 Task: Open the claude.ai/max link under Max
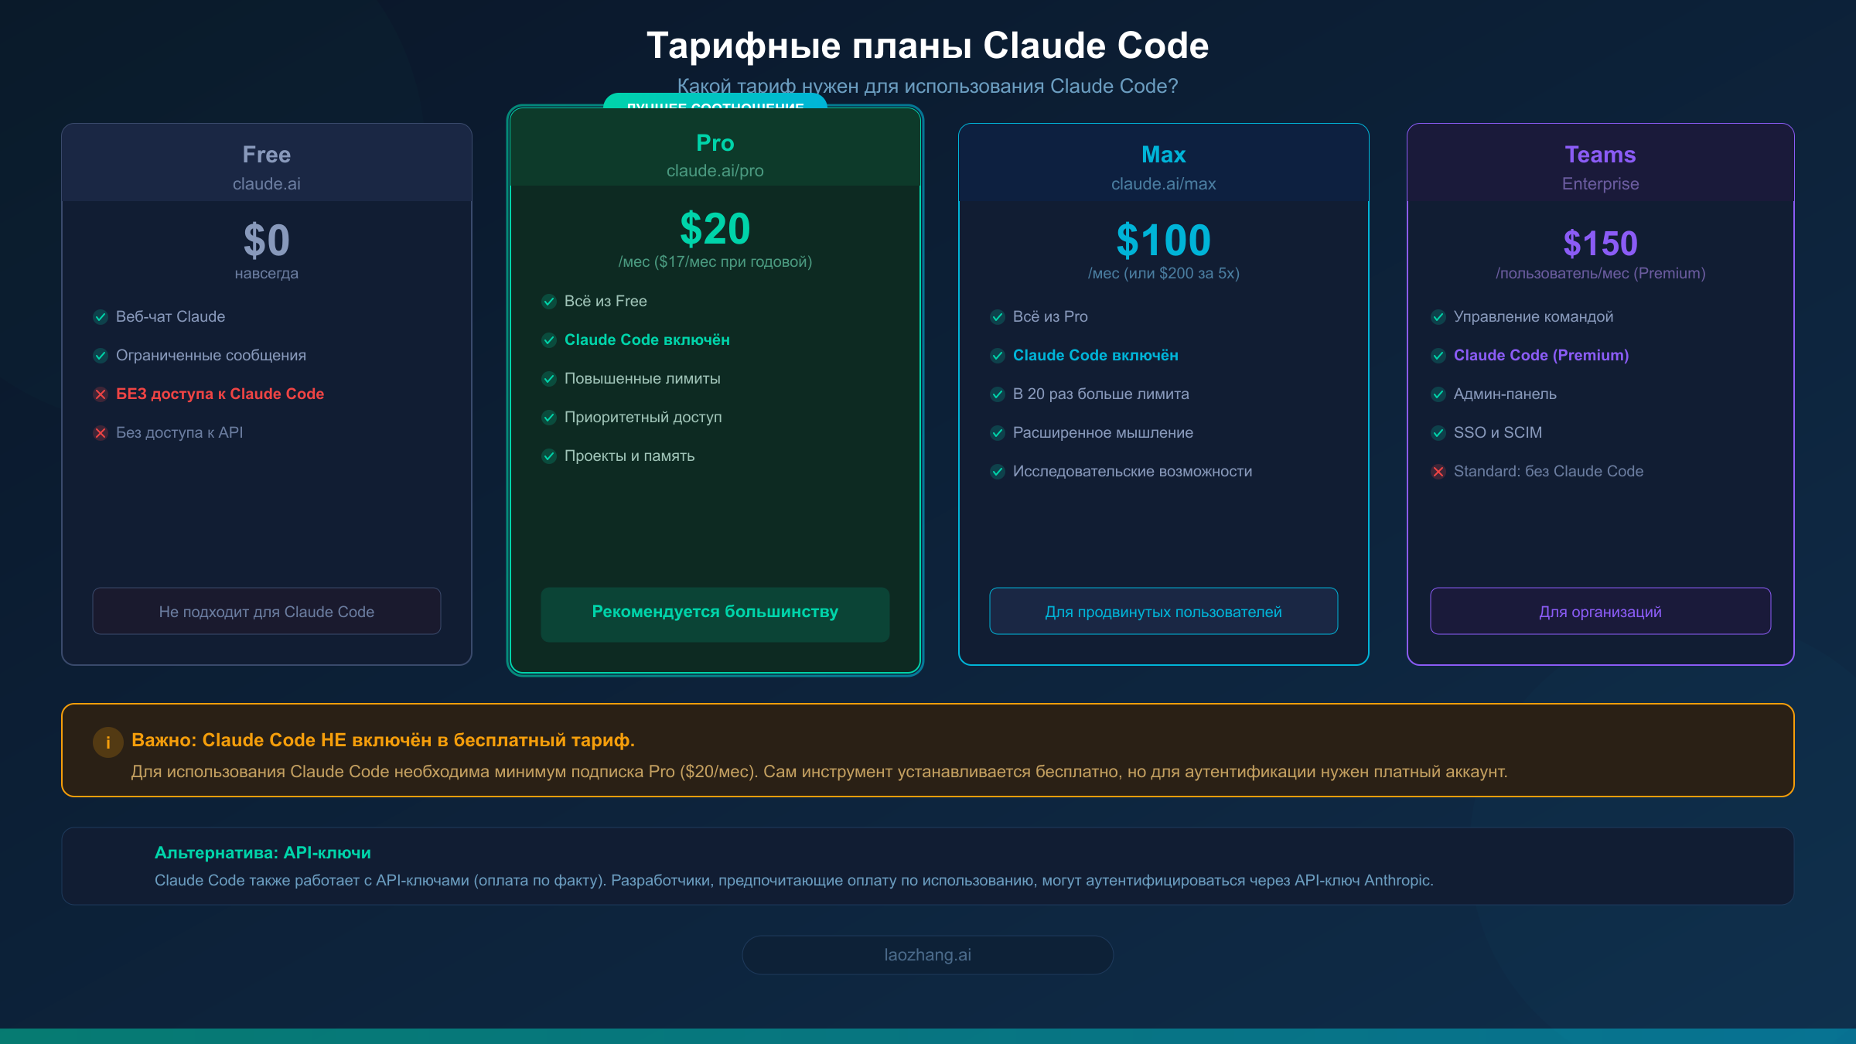coord(1163,184)
